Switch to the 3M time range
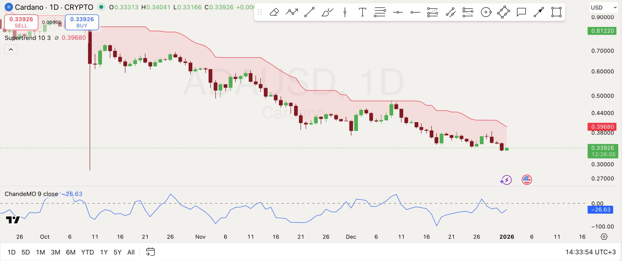 point(55,252)
